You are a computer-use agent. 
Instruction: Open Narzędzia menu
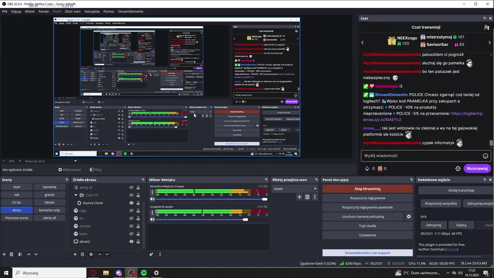click(92, 12)
